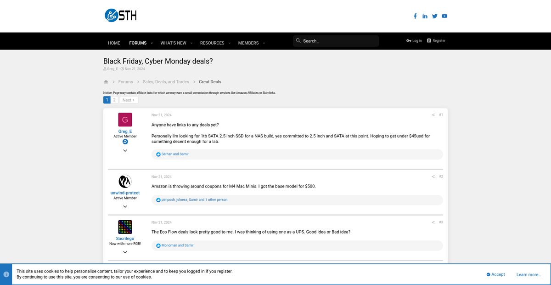Open Greg_E username in post #1
551x285 pixels.
tap(125, 131)
